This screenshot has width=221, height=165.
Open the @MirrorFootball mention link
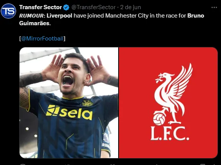(42, 39)
